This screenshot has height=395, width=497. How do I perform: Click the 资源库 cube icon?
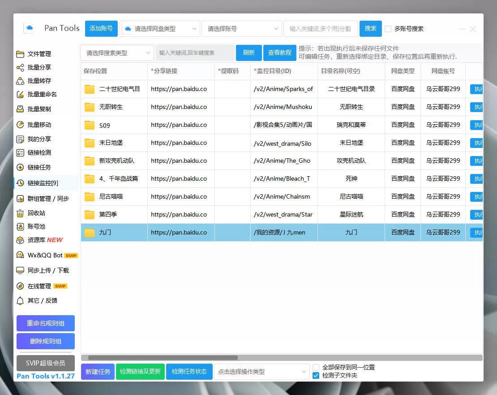coord(20,240)
